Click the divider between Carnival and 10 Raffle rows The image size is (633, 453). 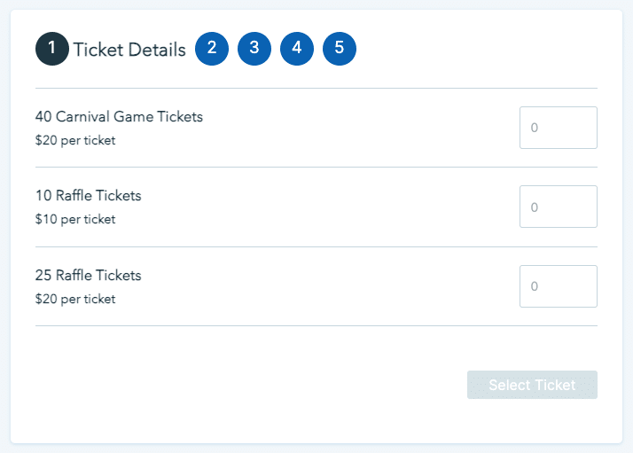pos(316,167)
